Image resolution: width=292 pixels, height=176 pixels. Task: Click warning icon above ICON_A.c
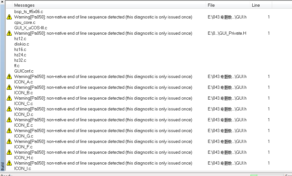click(9, 76)
